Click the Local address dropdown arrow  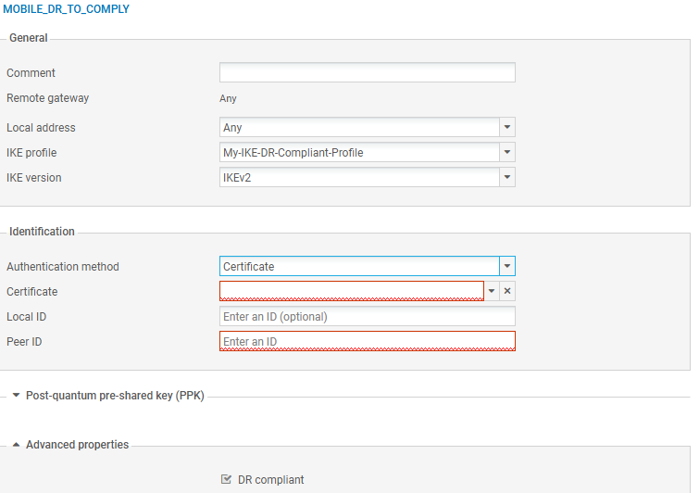pyautogui.click(x=506, y=128)
